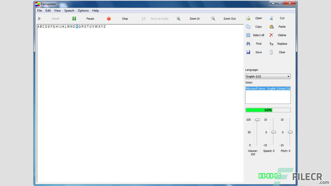Click the Save as Audio icon
Viewport: 331px width, 186px height.
point(144,18)
